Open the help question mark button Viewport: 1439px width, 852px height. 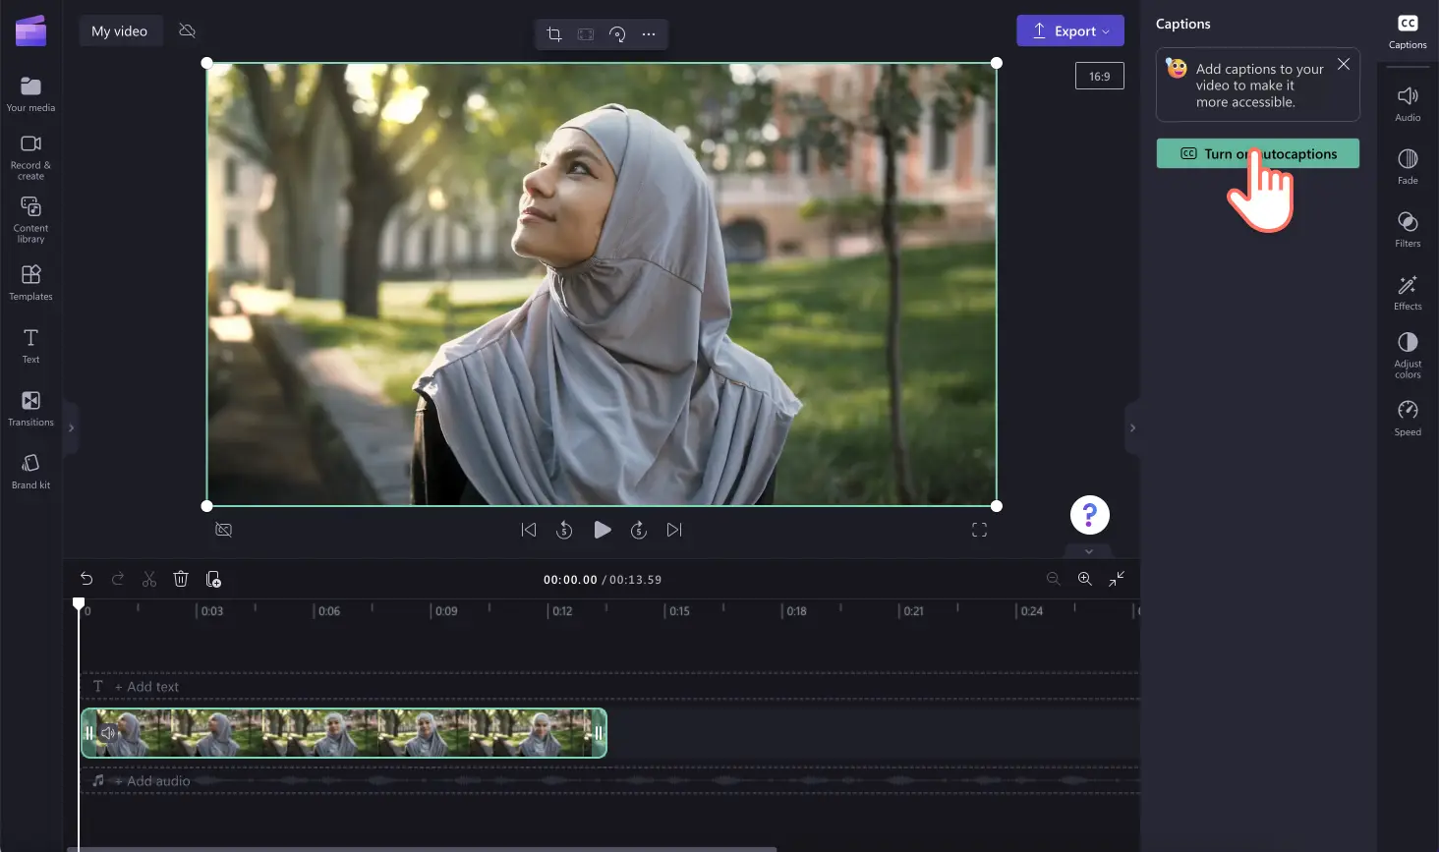tap(1090, 514)
